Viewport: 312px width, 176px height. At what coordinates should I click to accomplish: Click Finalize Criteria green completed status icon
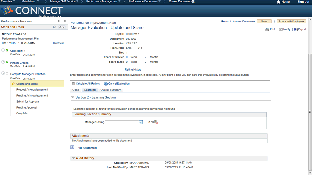point(7,62)
